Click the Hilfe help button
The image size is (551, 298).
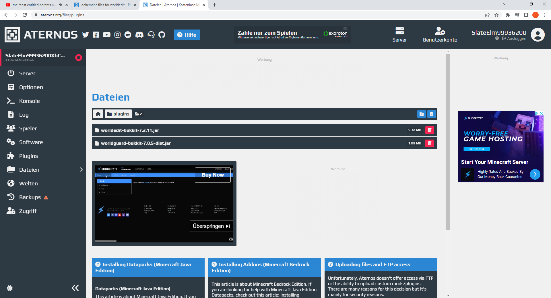[x=187, y=35]
